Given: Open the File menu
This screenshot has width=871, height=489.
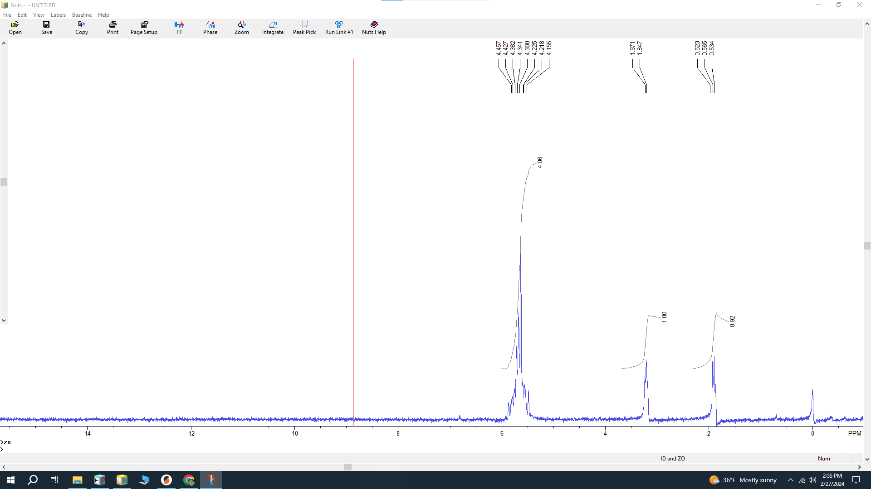Looking at the screenshot, I should click(7, 14).
